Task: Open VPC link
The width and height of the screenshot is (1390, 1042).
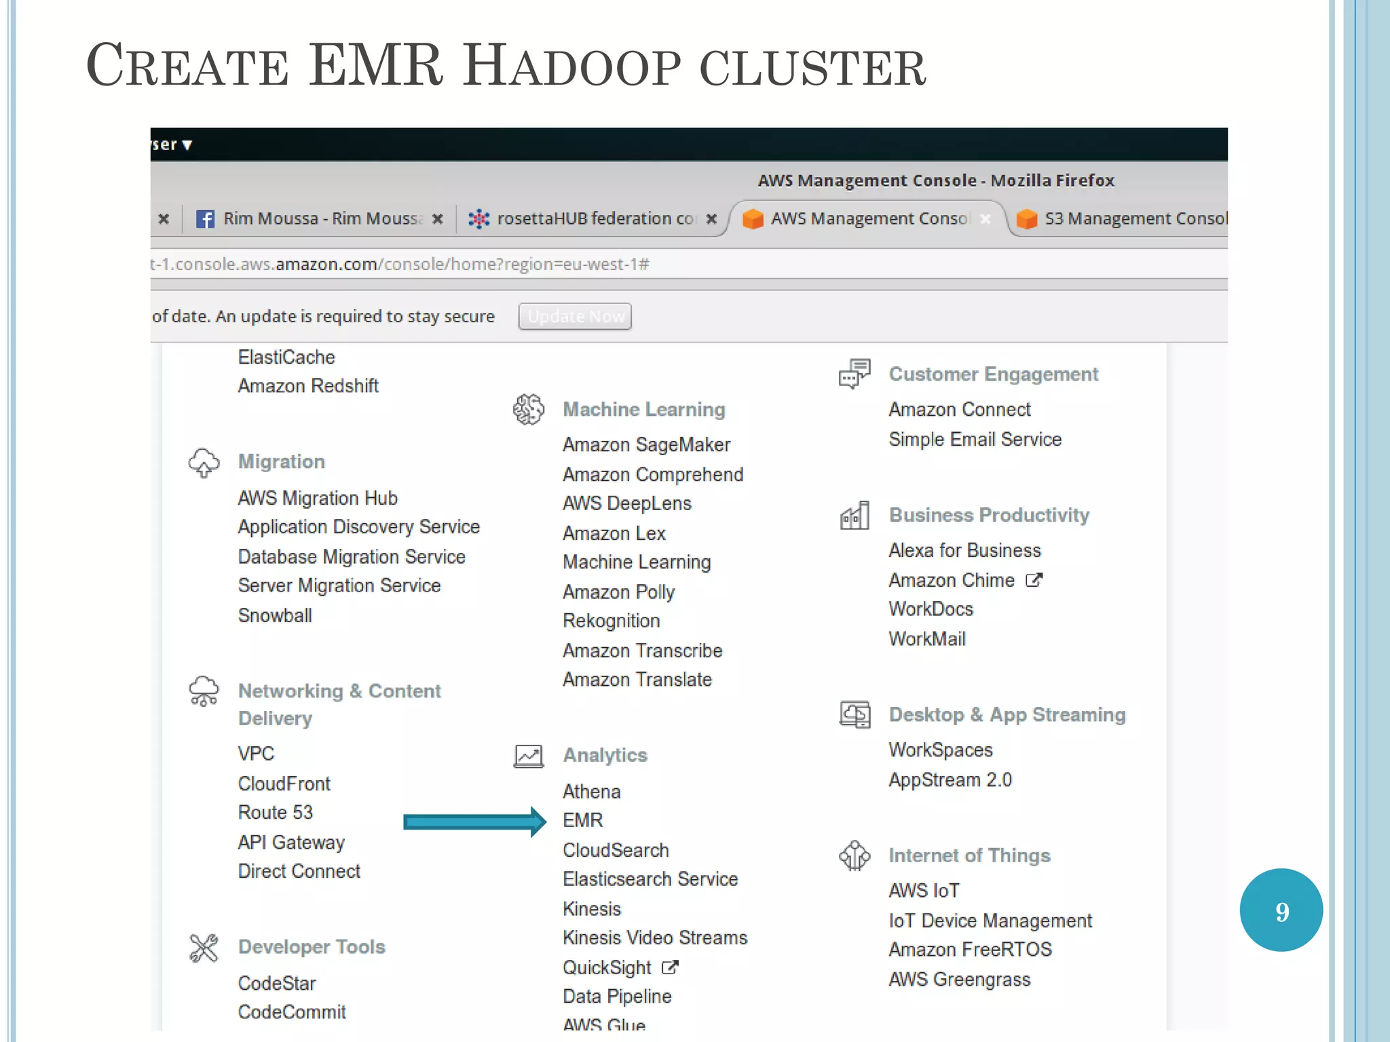Action: tap(256, 754)
